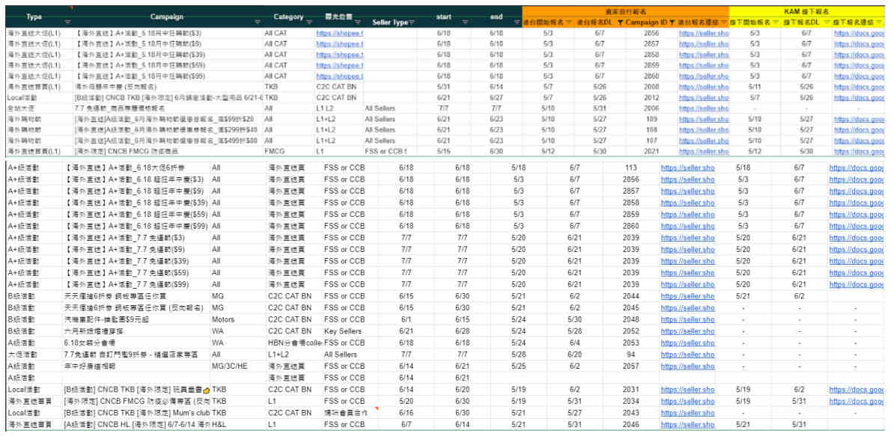This screenshot has width=894, height=436.
Task: Open the seller.sho link in the Campaign ID 109 row
Action: click(704, 120)
